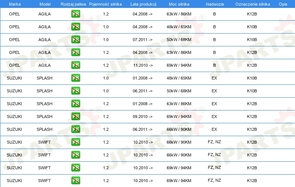The image size is (295, 187).
Task: Select "50kW / 68KM" in the Suzuki Splash row
Action: click(x=179, y=91)
